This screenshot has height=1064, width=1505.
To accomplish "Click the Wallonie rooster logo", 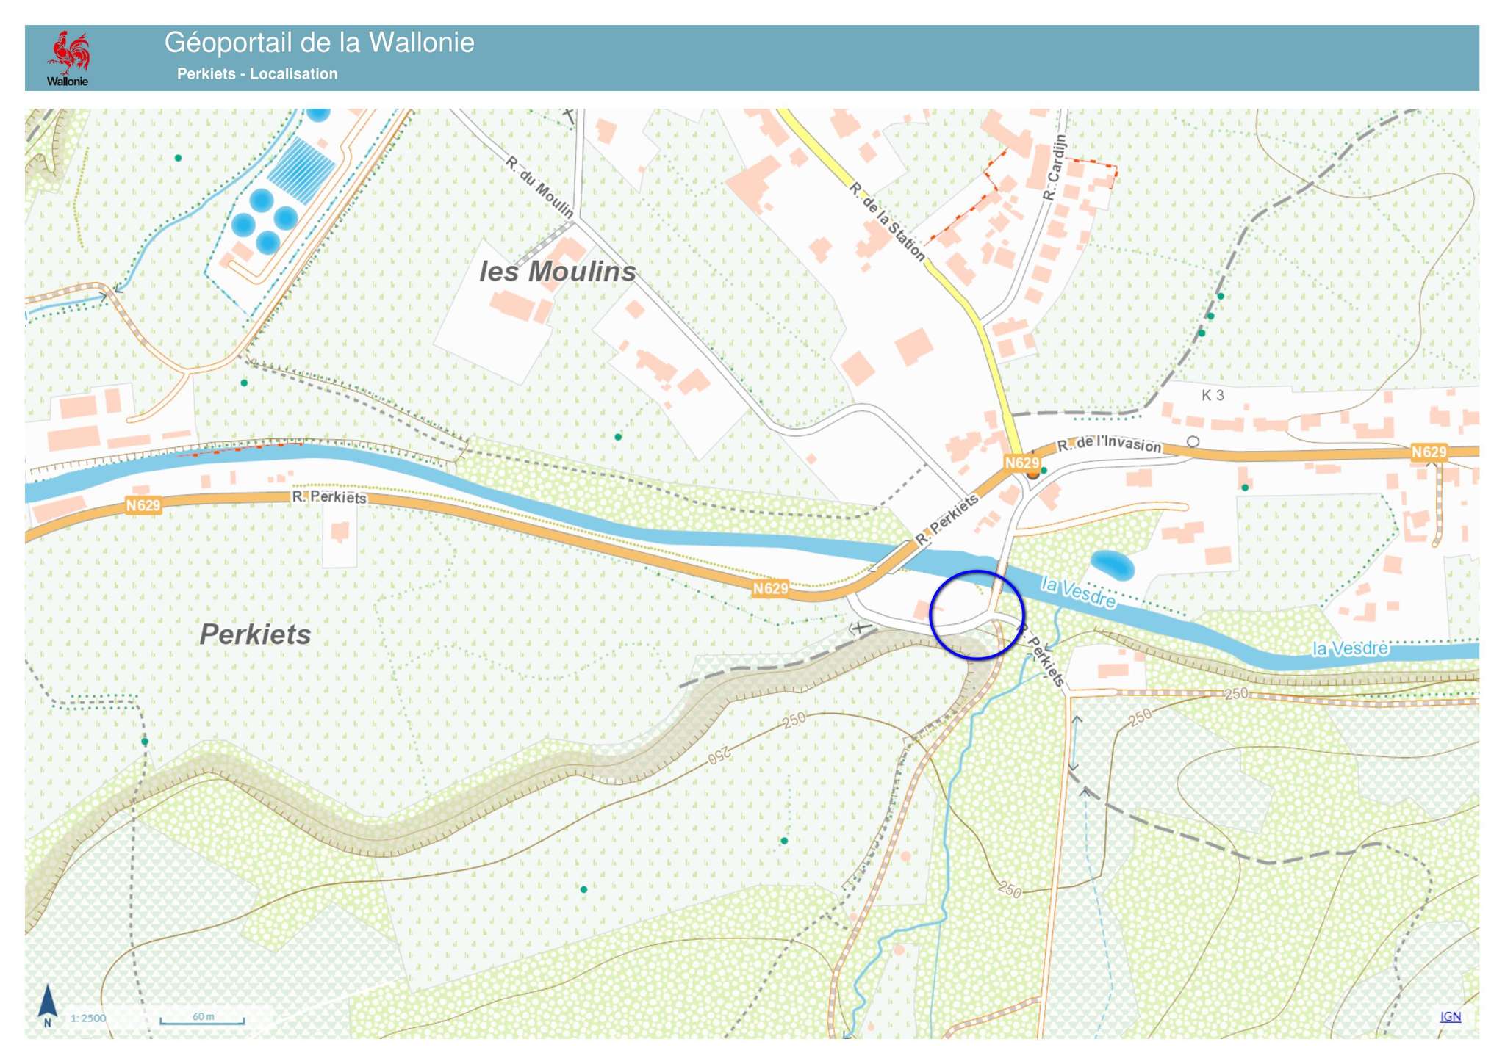I will coord(68,54).
